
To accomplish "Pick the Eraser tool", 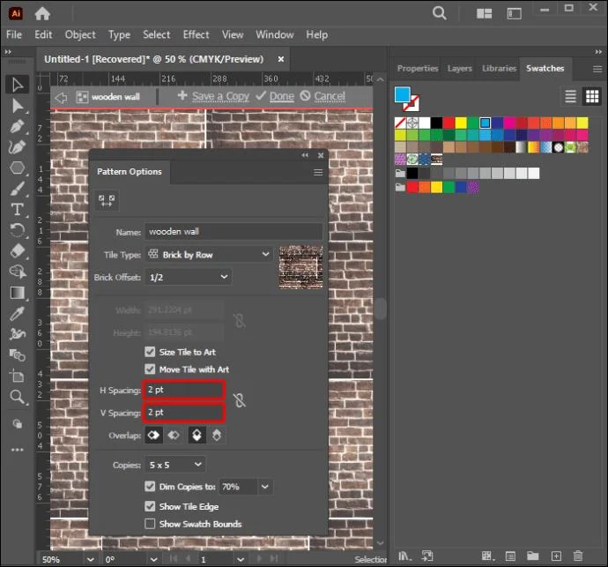I will tap(18, 251).
